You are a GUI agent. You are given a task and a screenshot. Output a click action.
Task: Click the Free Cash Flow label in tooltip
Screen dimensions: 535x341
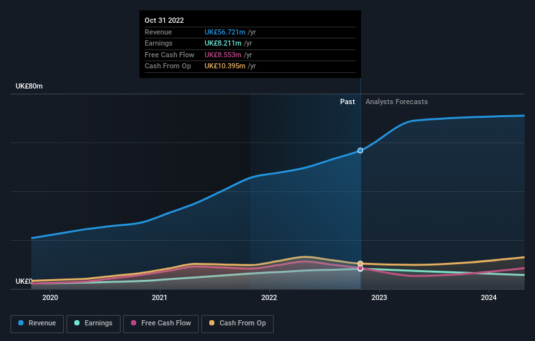169,55
